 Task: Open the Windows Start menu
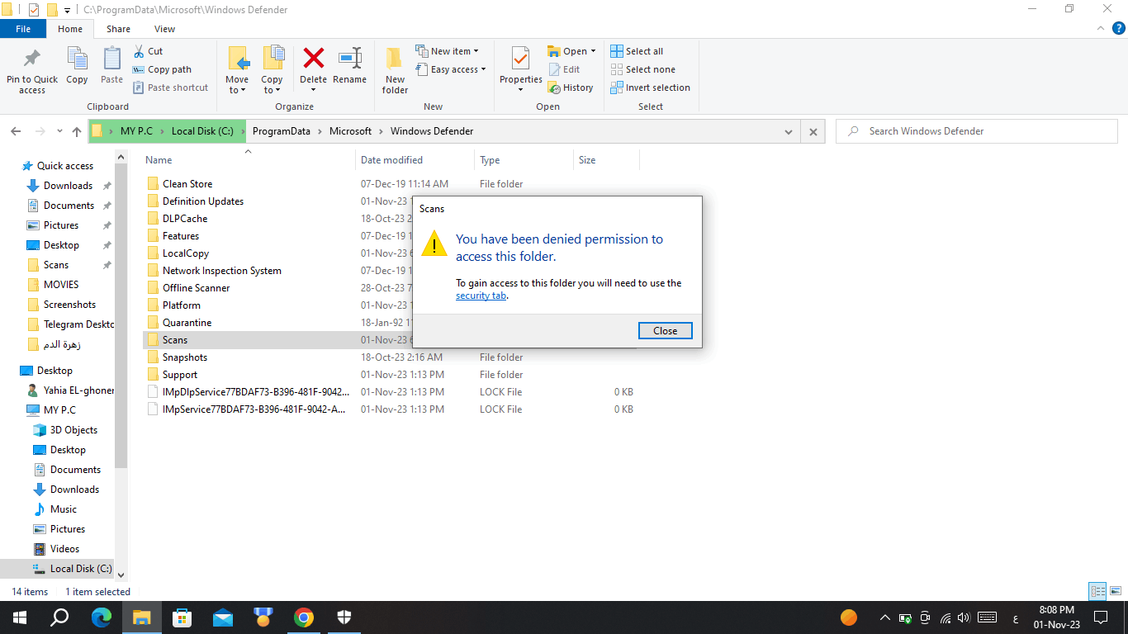[x=20, y=617]
